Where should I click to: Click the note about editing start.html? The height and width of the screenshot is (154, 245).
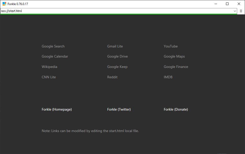click(90, 131)
